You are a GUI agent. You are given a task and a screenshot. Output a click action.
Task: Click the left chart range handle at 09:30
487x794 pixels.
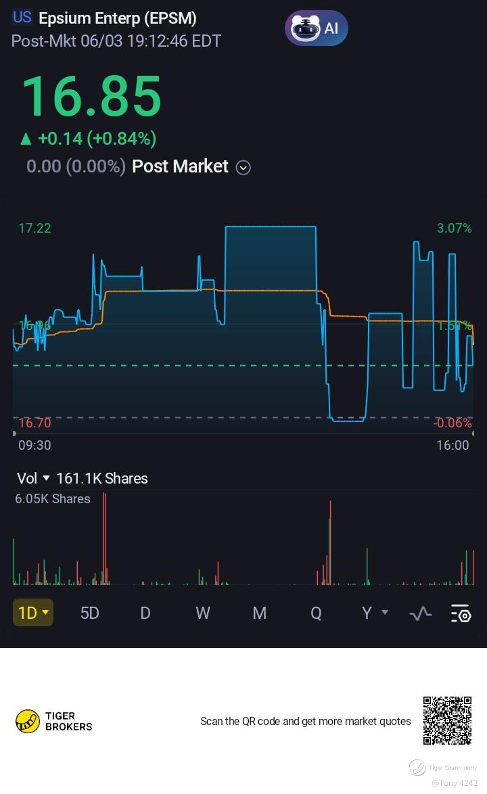point(14,434)
